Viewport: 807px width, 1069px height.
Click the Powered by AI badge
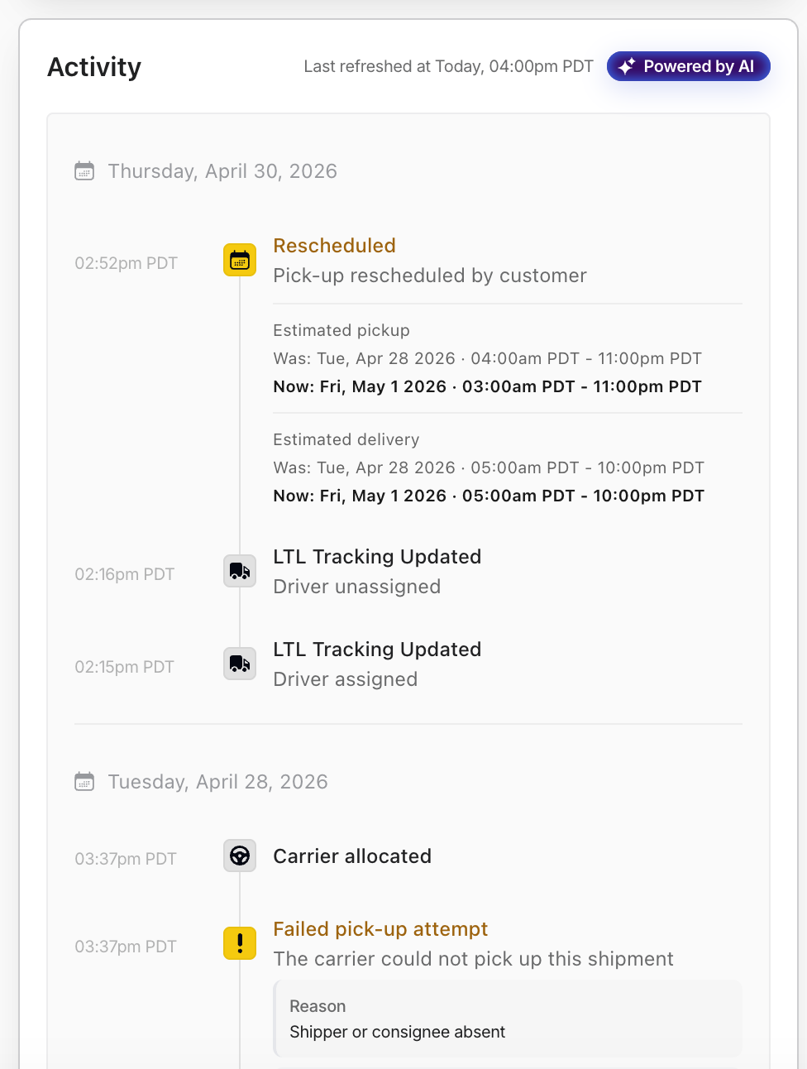(688, 66)
